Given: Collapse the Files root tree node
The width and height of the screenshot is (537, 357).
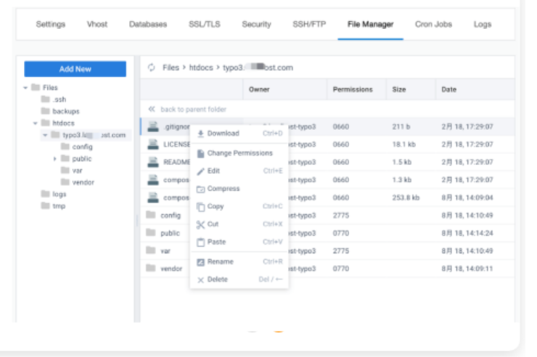Looking at the screenshot, I should click(25, 88).
